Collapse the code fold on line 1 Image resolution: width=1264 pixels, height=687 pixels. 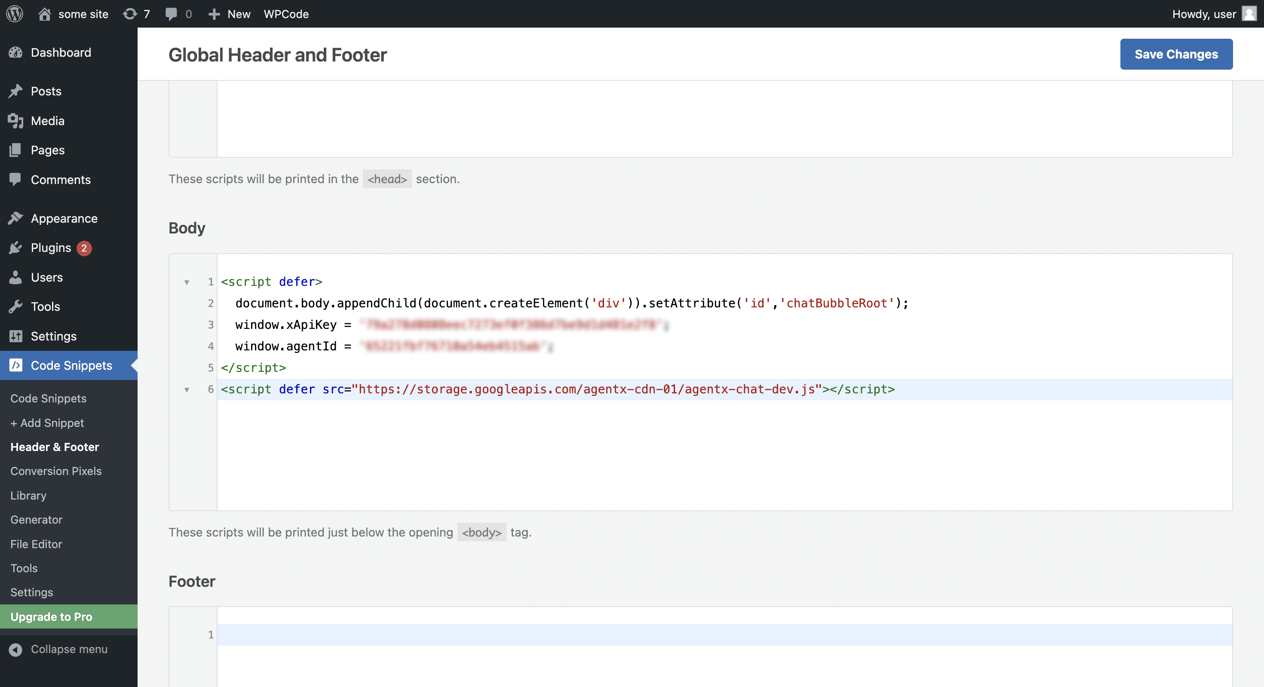click(187, 282)
